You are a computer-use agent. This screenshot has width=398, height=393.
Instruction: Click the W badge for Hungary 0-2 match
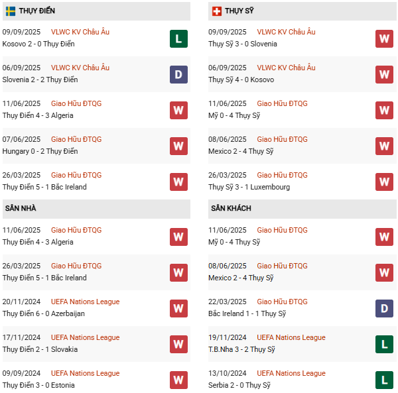(x=178, y=146)
